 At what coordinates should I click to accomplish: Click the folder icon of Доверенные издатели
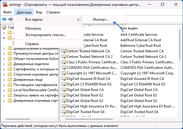(x=10, y=64)
